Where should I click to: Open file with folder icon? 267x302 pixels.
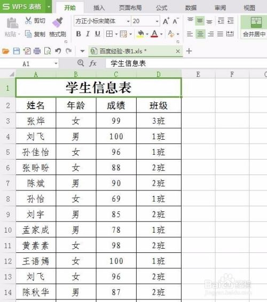pos(5,51)
